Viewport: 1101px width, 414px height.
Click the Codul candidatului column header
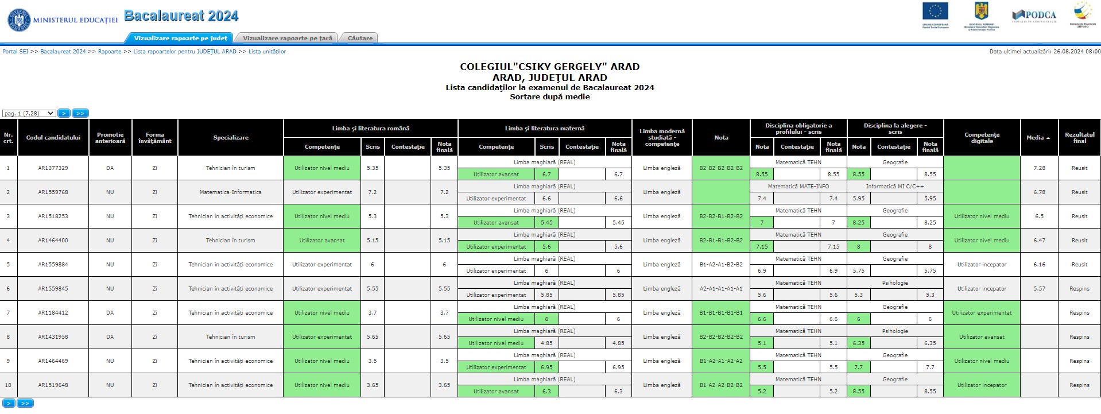click(x=53, y=138)
